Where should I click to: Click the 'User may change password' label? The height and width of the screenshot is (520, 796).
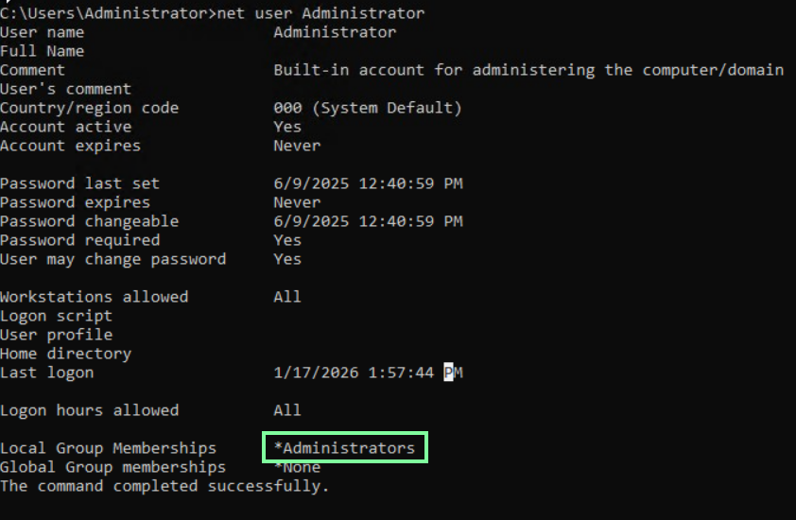tap(112, 259)
